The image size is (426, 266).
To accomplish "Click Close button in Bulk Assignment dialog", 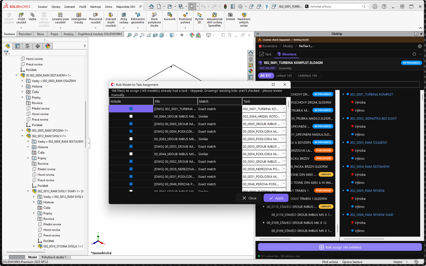I will click(249, 198).
